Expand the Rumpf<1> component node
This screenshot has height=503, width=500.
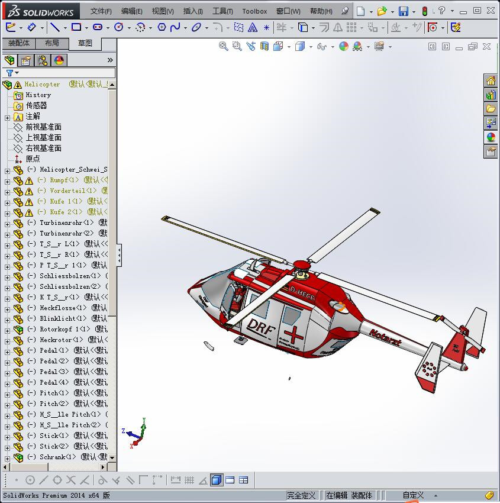tap(7, 182)
